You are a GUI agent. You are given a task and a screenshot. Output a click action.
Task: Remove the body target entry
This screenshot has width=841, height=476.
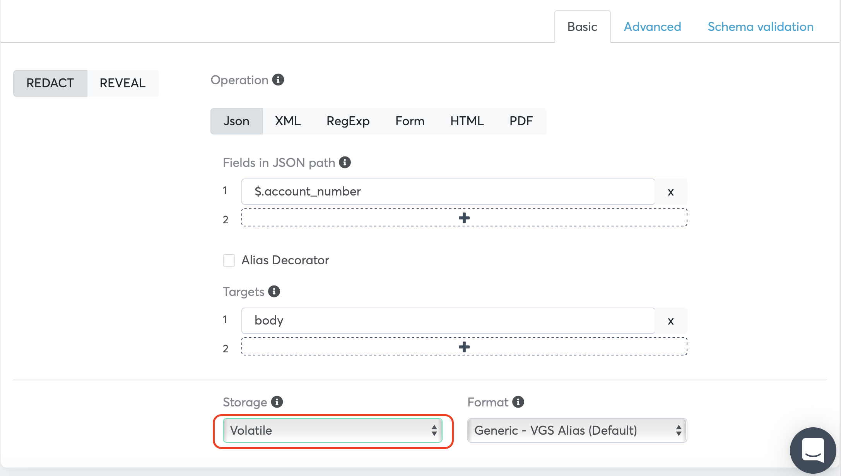(671, 321)
